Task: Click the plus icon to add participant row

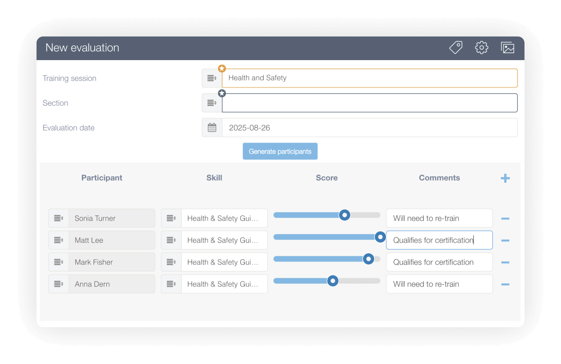Action: (505, 179)
